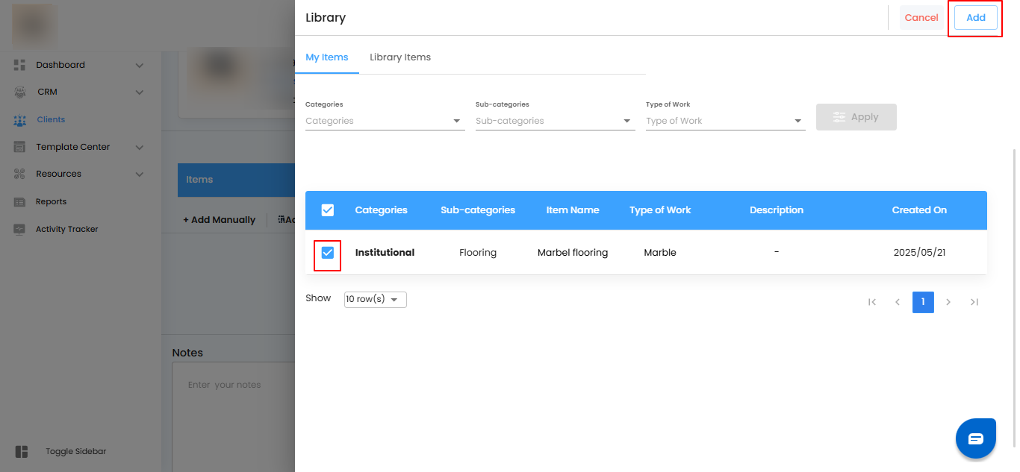Image resolution: width=1020 pixels, height=472 pixels.
Task: Uncheck the select-all header checkbox
Action: pyautogui.click(x=327, y=210)
